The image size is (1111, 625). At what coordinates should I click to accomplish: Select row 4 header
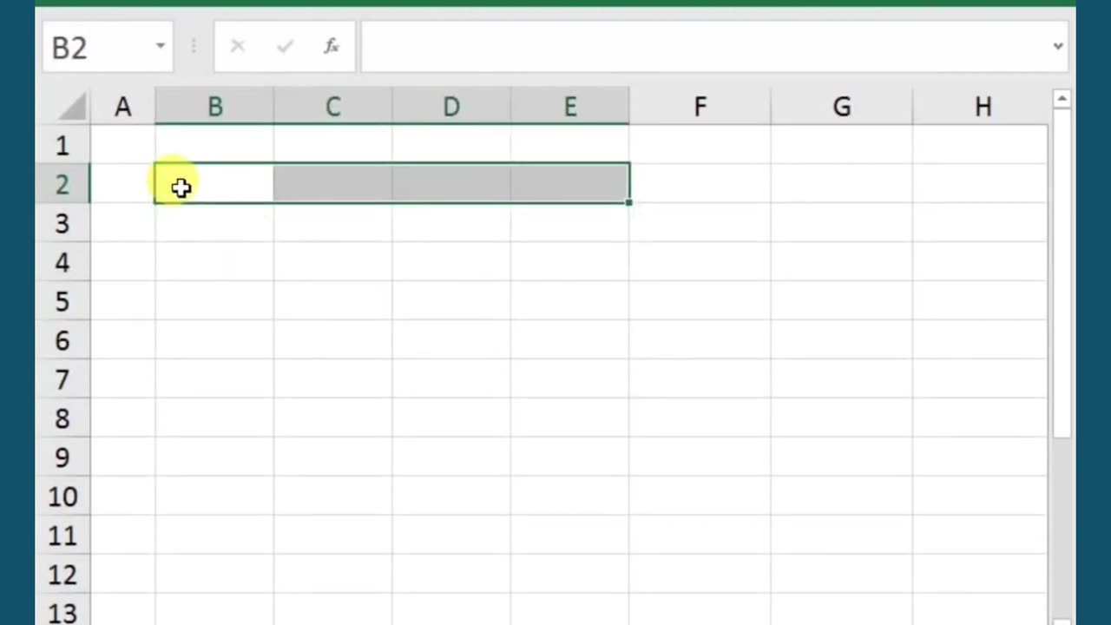62,262
